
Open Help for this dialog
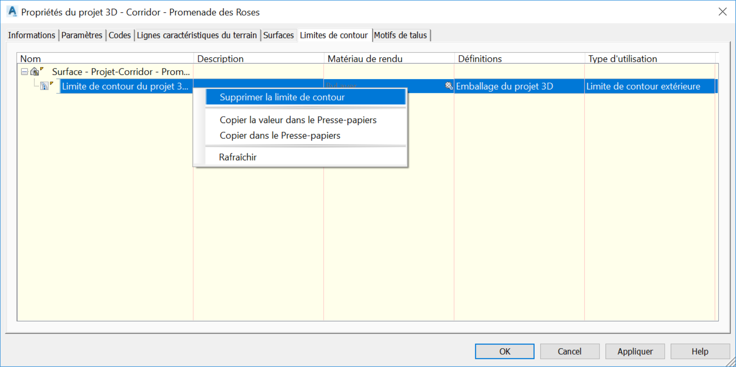[x=700, y=351]
